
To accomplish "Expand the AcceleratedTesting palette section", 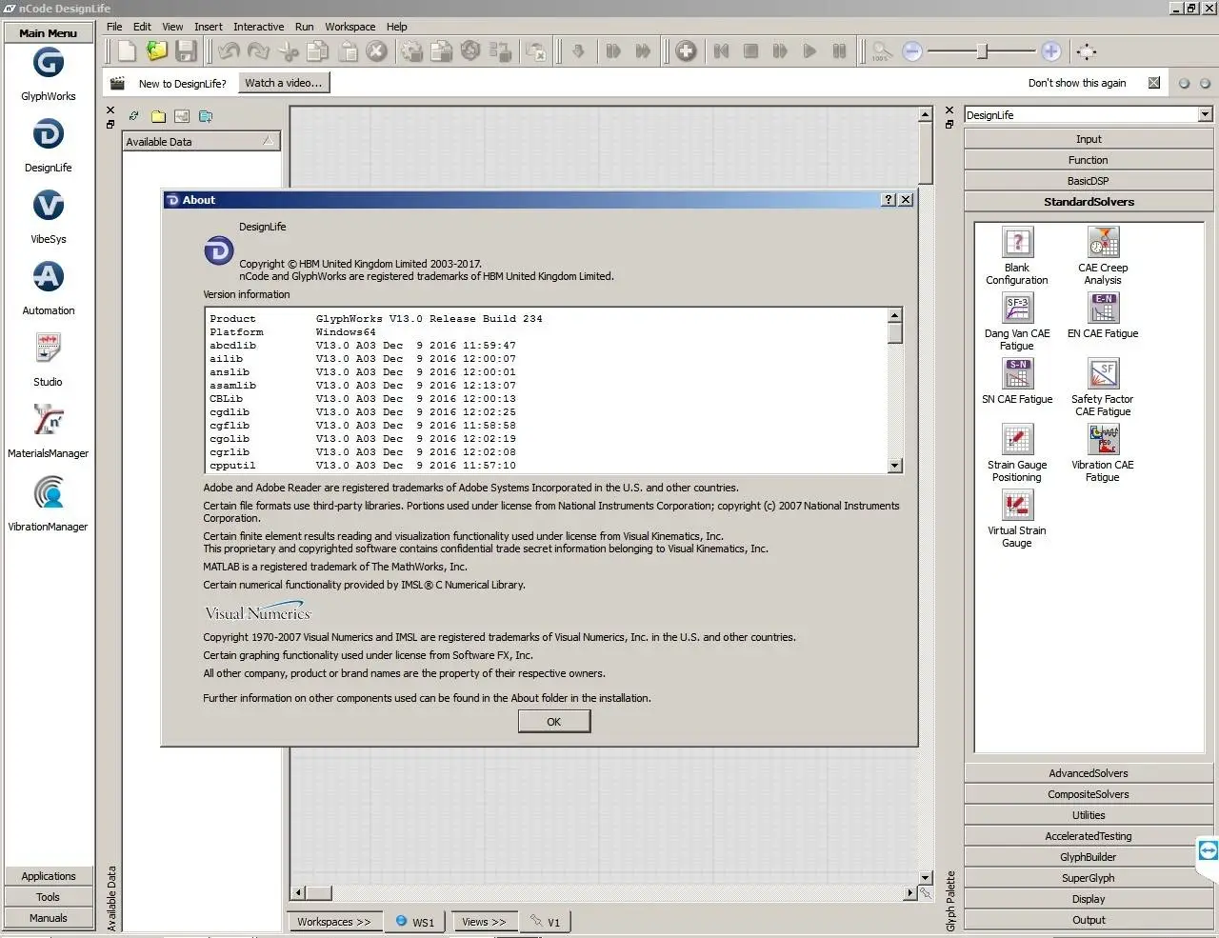I will [1089, 836].
